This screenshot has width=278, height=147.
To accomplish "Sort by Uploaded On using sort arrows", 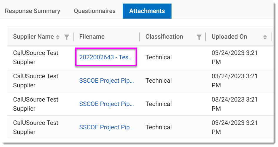I will (265, 37).
